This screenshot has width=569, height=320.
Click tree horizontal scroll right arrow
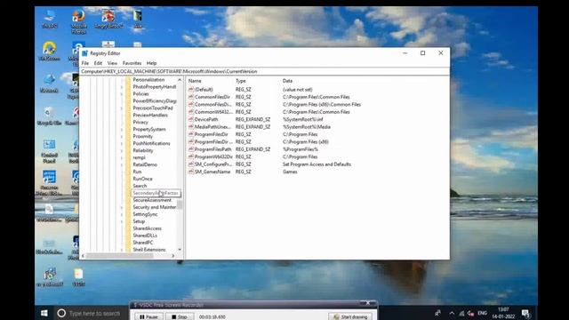[173, 256]
